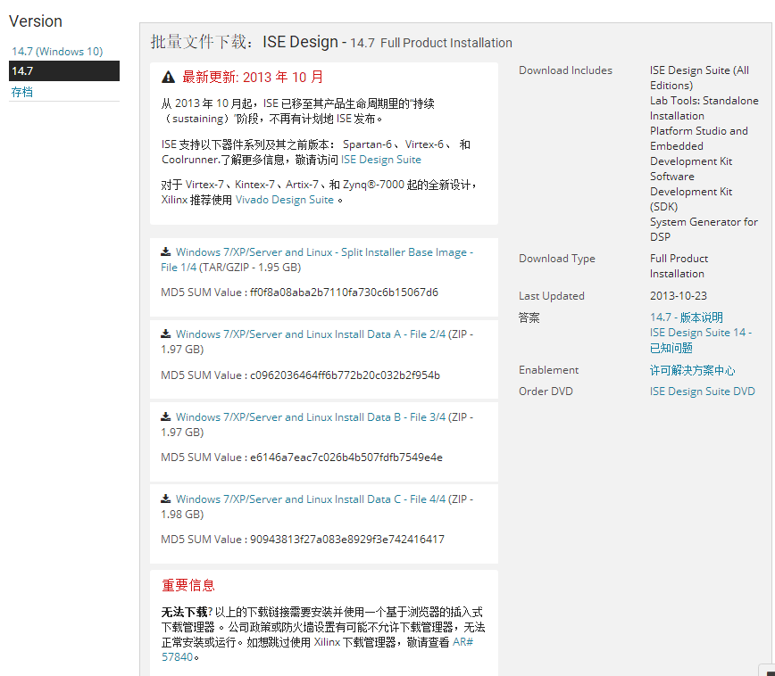Screen dimensions: 775x676
Task: Click MD5 value e6146a7eac7c026b4b507fdfb7549e4e
Action: coord(346,458)
